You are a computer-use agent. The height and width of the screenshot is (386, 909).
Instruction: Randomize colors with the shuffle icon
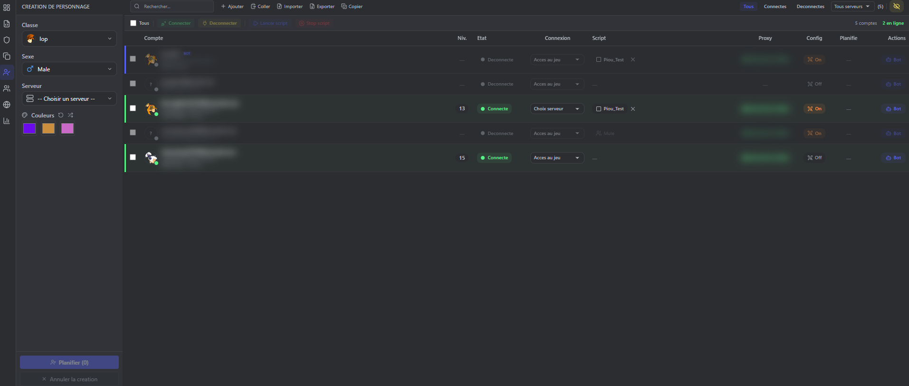click(70, 115)
